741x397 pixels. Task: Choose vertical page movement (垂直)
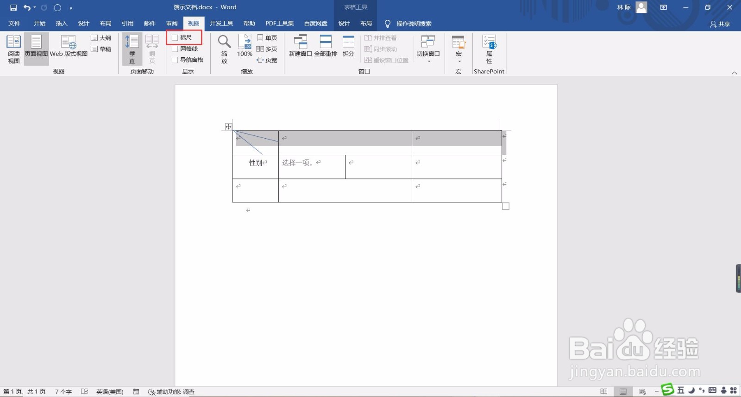click(x=132, y=49)
